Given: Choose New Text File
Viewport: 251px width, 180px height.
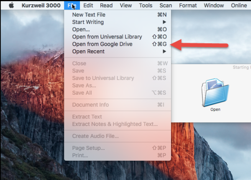Looking at the screenshot, I should point(118,15).
